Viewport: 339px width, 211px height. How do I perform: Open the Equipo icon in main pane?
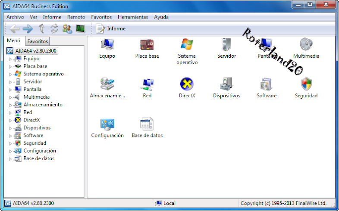[x=107, y=44]
